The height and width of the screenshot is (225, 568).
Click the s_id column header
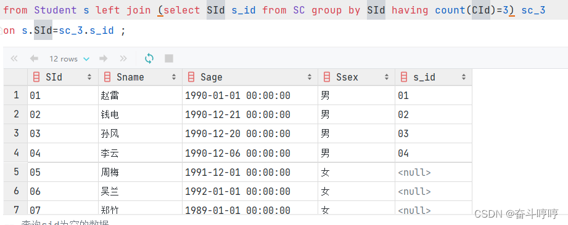(x=434, y=77)
